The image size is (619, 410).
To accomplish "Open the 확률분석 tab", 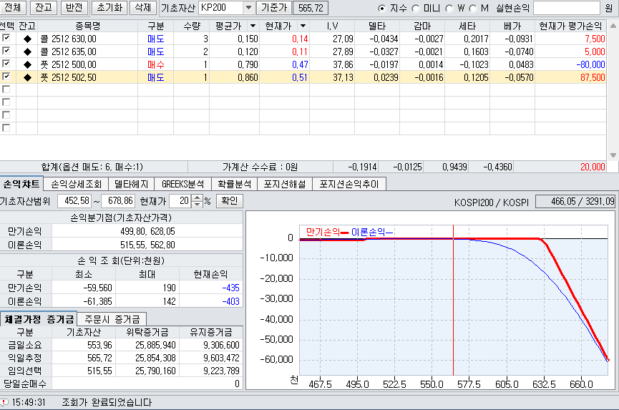I will pos(234,185).
